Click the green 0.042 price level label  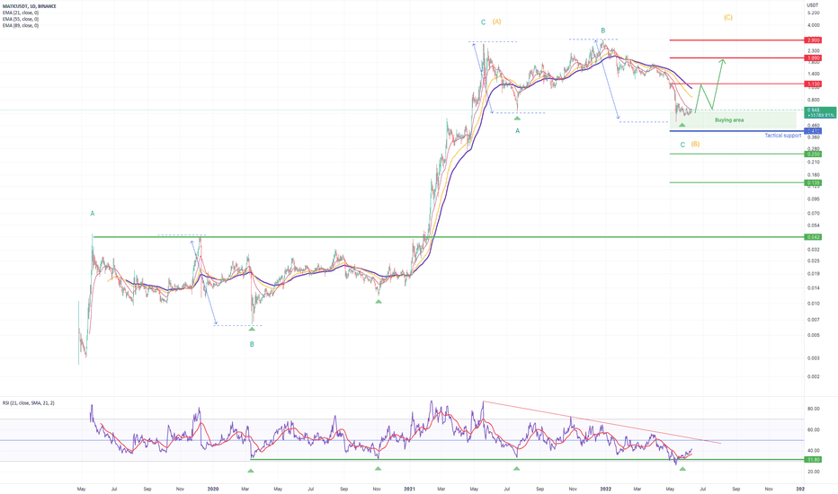pos(813,237)
